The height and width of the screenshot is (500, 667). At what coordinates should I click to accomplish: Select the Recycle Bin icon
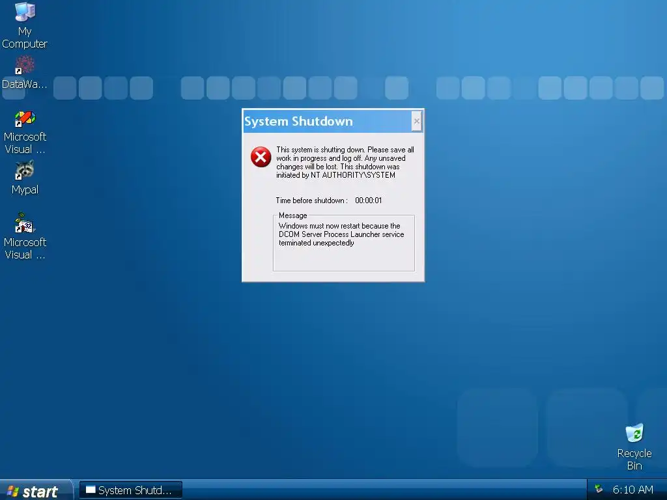[x=634, y=447]
